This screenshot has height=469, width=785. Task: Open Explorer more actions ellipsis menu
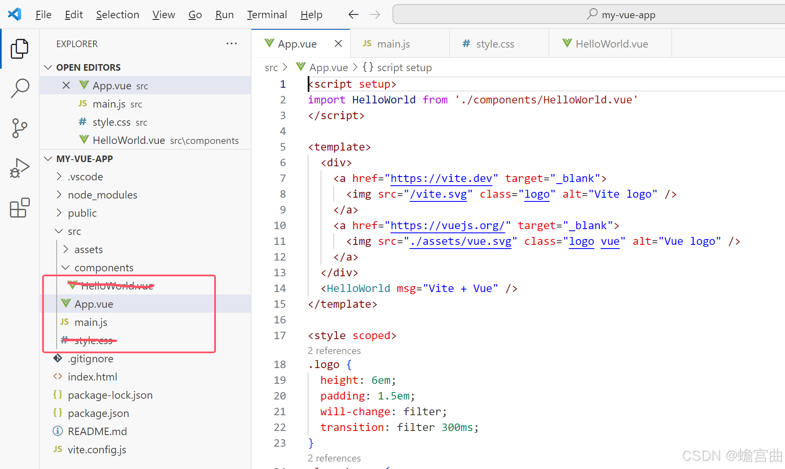[x=232, y=43]
